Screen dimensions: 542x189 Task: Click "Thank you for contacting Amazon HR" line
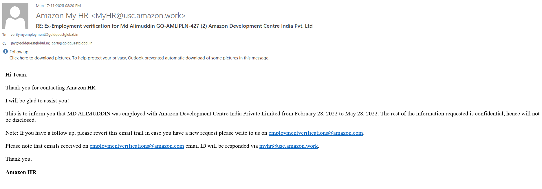click(x=51, y=88)
